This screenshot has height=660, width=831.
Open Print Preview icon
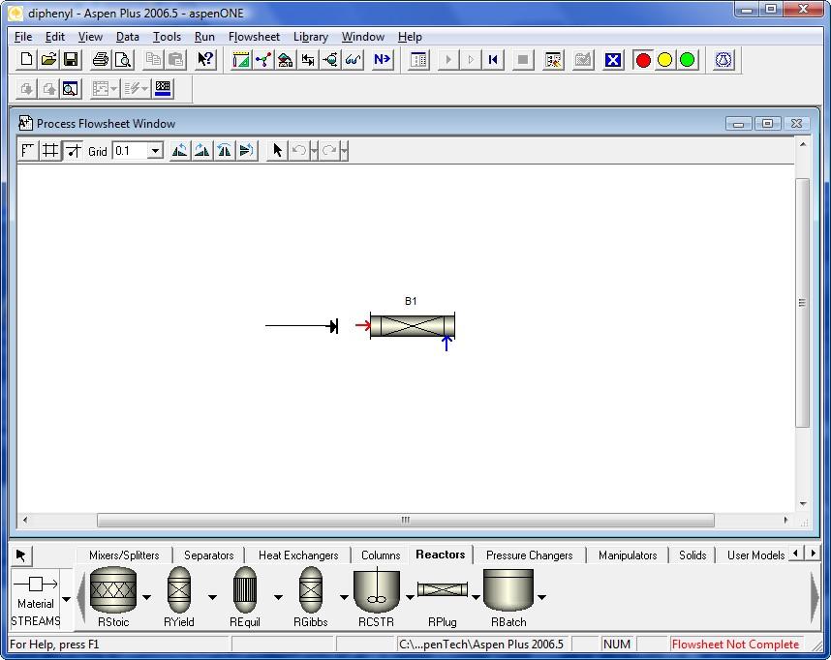coord(123,59)
